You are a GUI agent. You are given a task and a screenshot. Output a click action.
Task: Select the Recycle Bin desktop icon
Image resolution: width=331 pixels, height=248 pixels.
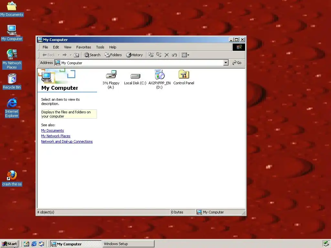pos(12,81)
